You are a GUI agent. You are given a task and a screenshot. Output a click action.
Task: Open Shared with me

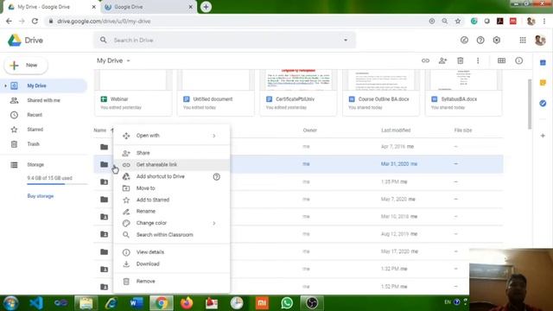44,100
